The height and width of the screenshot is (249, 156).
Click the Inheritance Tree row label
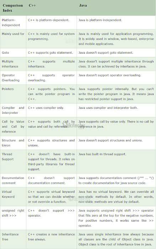[10, 237]
